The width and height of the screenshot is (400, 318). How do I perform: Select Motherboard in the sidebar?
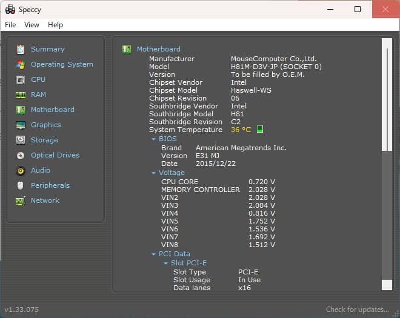(x=53, y=110)
